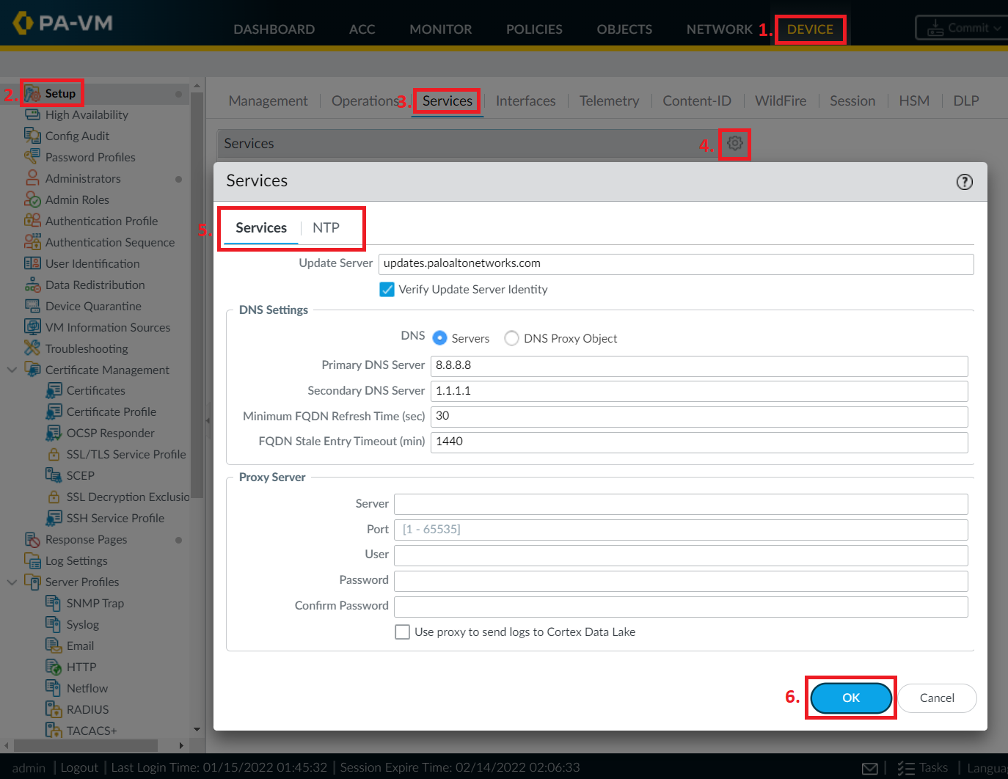Open the MONITOR section

tap(440, 29)
